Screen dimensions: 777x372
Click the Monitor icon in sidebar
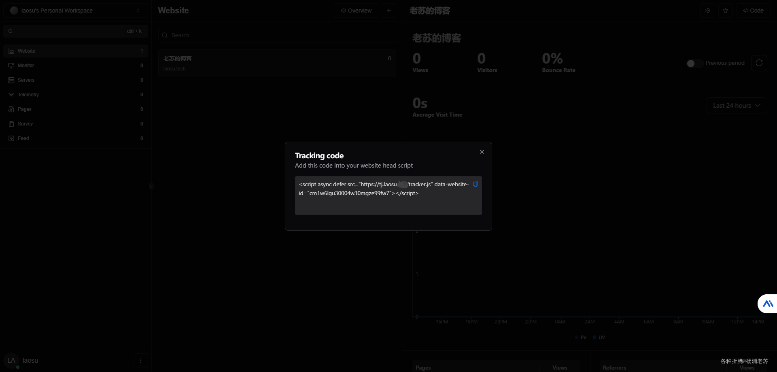(x=11, y=66)
